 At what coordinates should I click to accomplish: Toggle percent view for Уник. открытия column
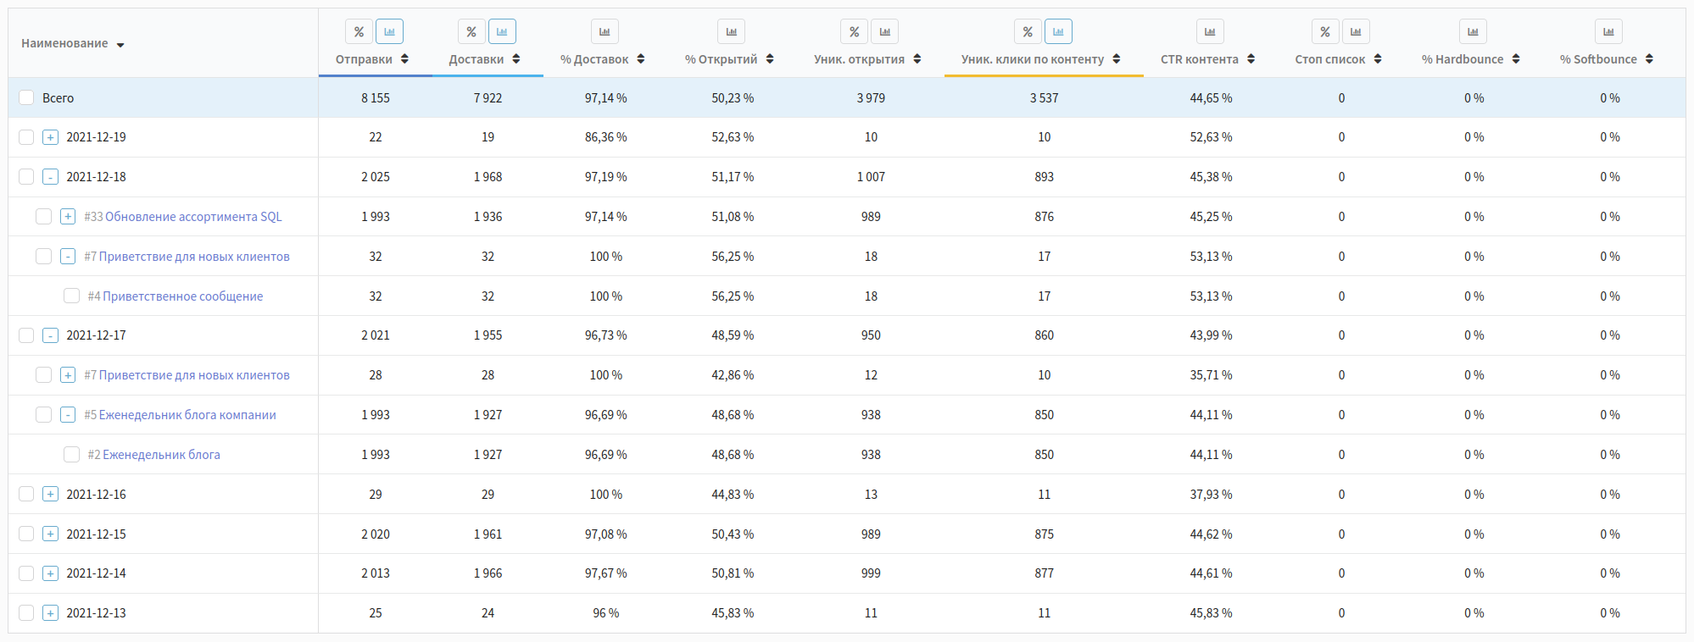point(854,32)
